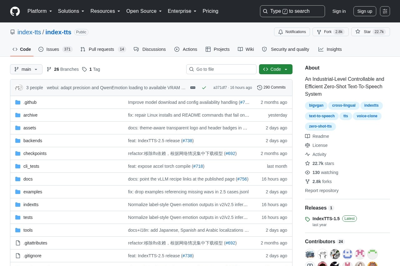Screen dimensions: 400x266
Task: Click the .gitattributes file icon
Action: (18, 243)
